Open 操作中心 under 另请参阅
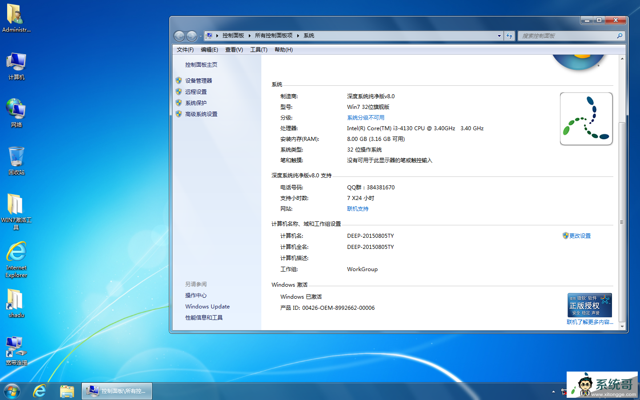Viewport: 640px width, 400px height. pos(196,296)
